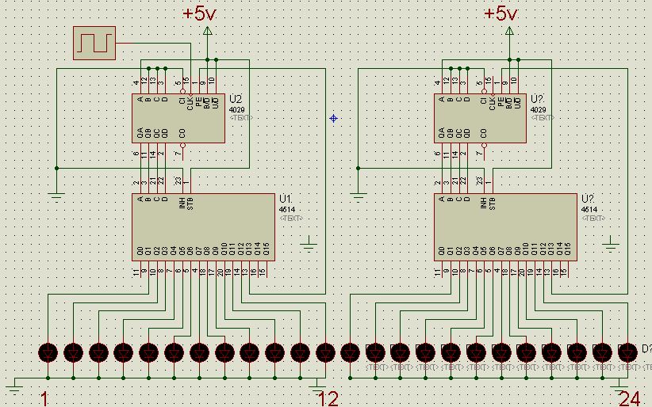Viewport: 652px width, 407px height.
Task: Select the ground symbol right of U1
Action: [309, 245]
